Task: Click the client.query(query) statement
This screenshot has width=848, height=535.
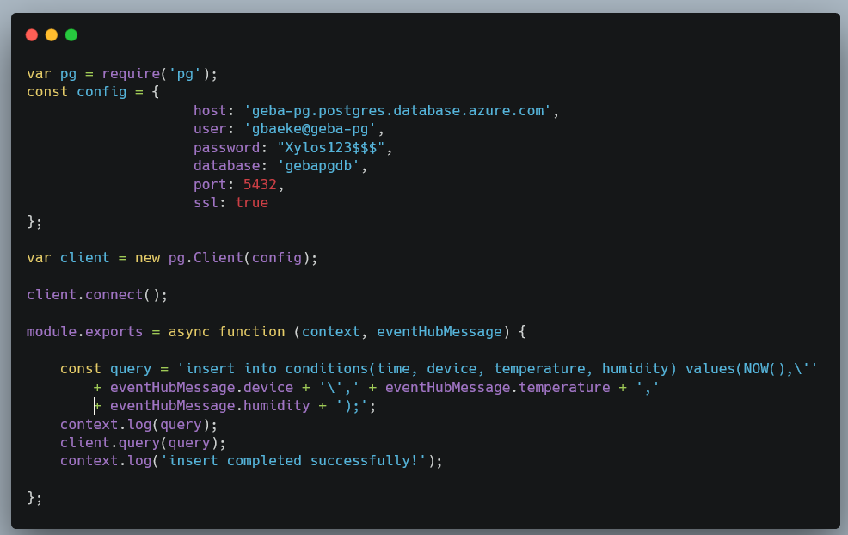Action: [x=143, y=443]
